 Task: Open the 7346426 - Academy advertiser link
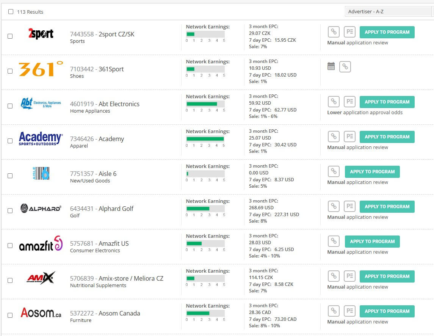(x=97, y=139)
